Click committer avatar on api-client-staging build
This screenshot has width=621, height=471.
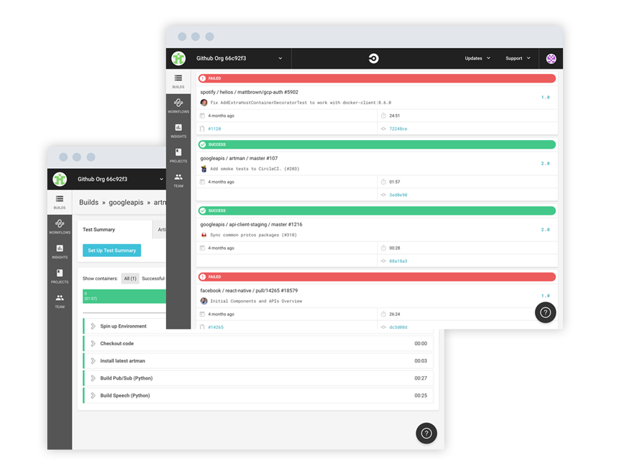coord(204,235)
